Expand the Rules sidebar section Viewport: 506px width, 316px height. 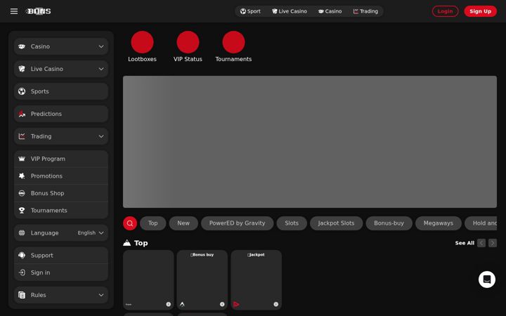[x=61, y=295]
